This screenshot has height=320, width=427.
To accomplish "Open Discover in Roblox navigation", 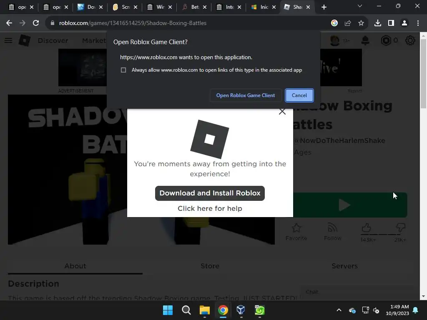I will [x=53, y=40].
